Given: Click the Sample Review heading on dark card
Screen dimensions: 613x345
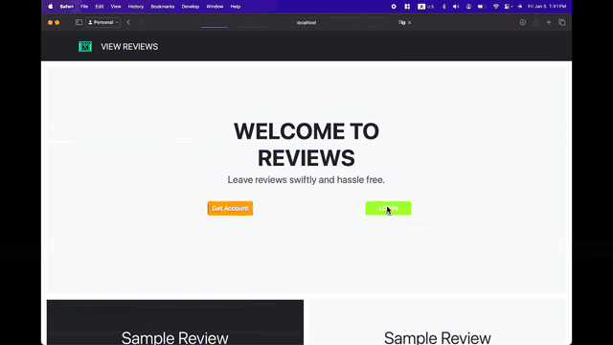Looking at the screenshot, I should pos(174,337).
